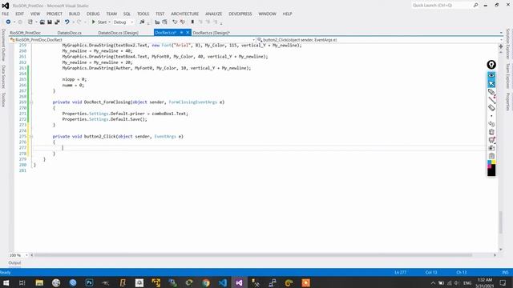This screenshot has height=288, width=513.
Task: Click the Navigate Backward toolbar icon
Action: point(8,22)
